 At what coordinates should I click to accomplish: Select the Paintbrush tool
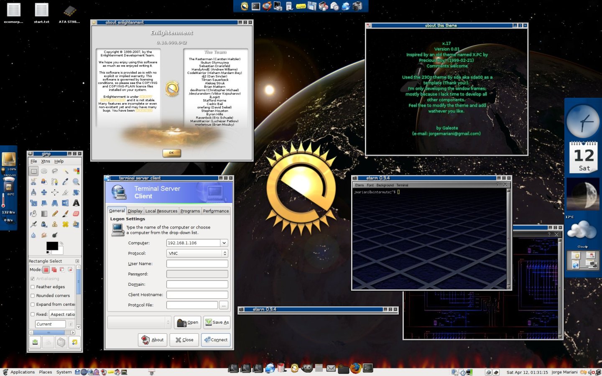click(66, 213)
